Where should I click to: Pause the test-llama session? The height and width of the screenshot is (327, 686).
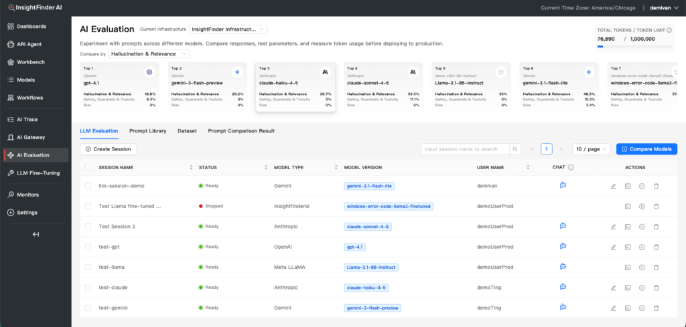click(642, 267)
